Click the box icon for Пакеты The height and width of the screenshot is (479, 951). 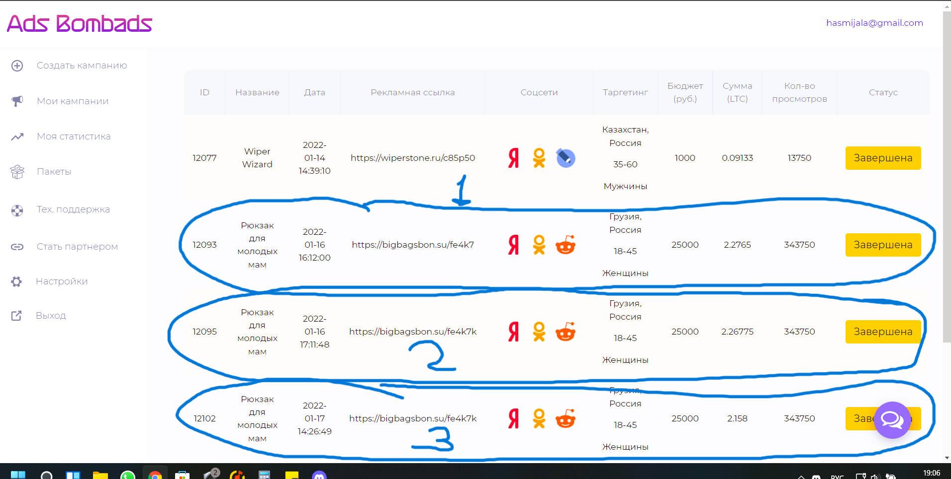click(x=17, y=172)
